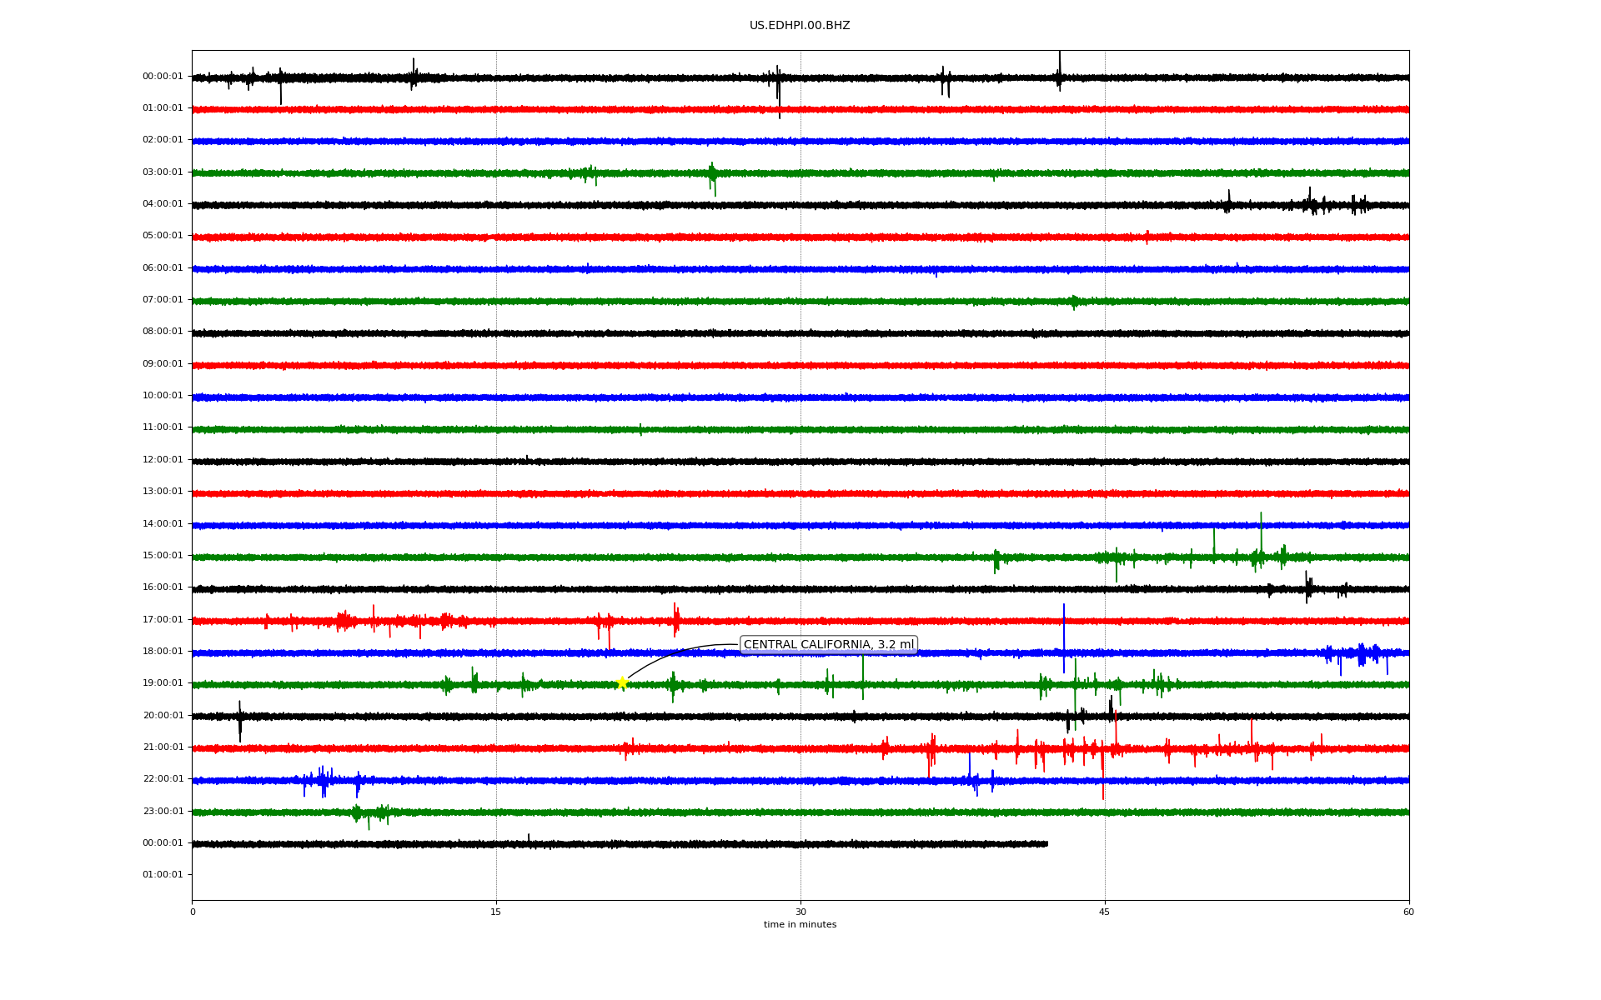The width and height of the screenshot is (1601, 1000).
Task: Select the 22:00:01 time label
Action: click(x=163, y=778)
